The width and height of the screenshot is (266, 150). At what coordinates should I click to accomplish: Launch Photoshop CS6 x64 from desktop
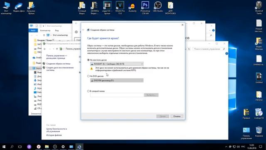145,8
